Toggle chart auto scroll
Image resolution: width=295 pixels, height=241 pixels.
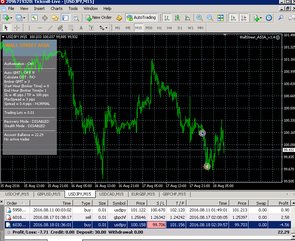233,18
